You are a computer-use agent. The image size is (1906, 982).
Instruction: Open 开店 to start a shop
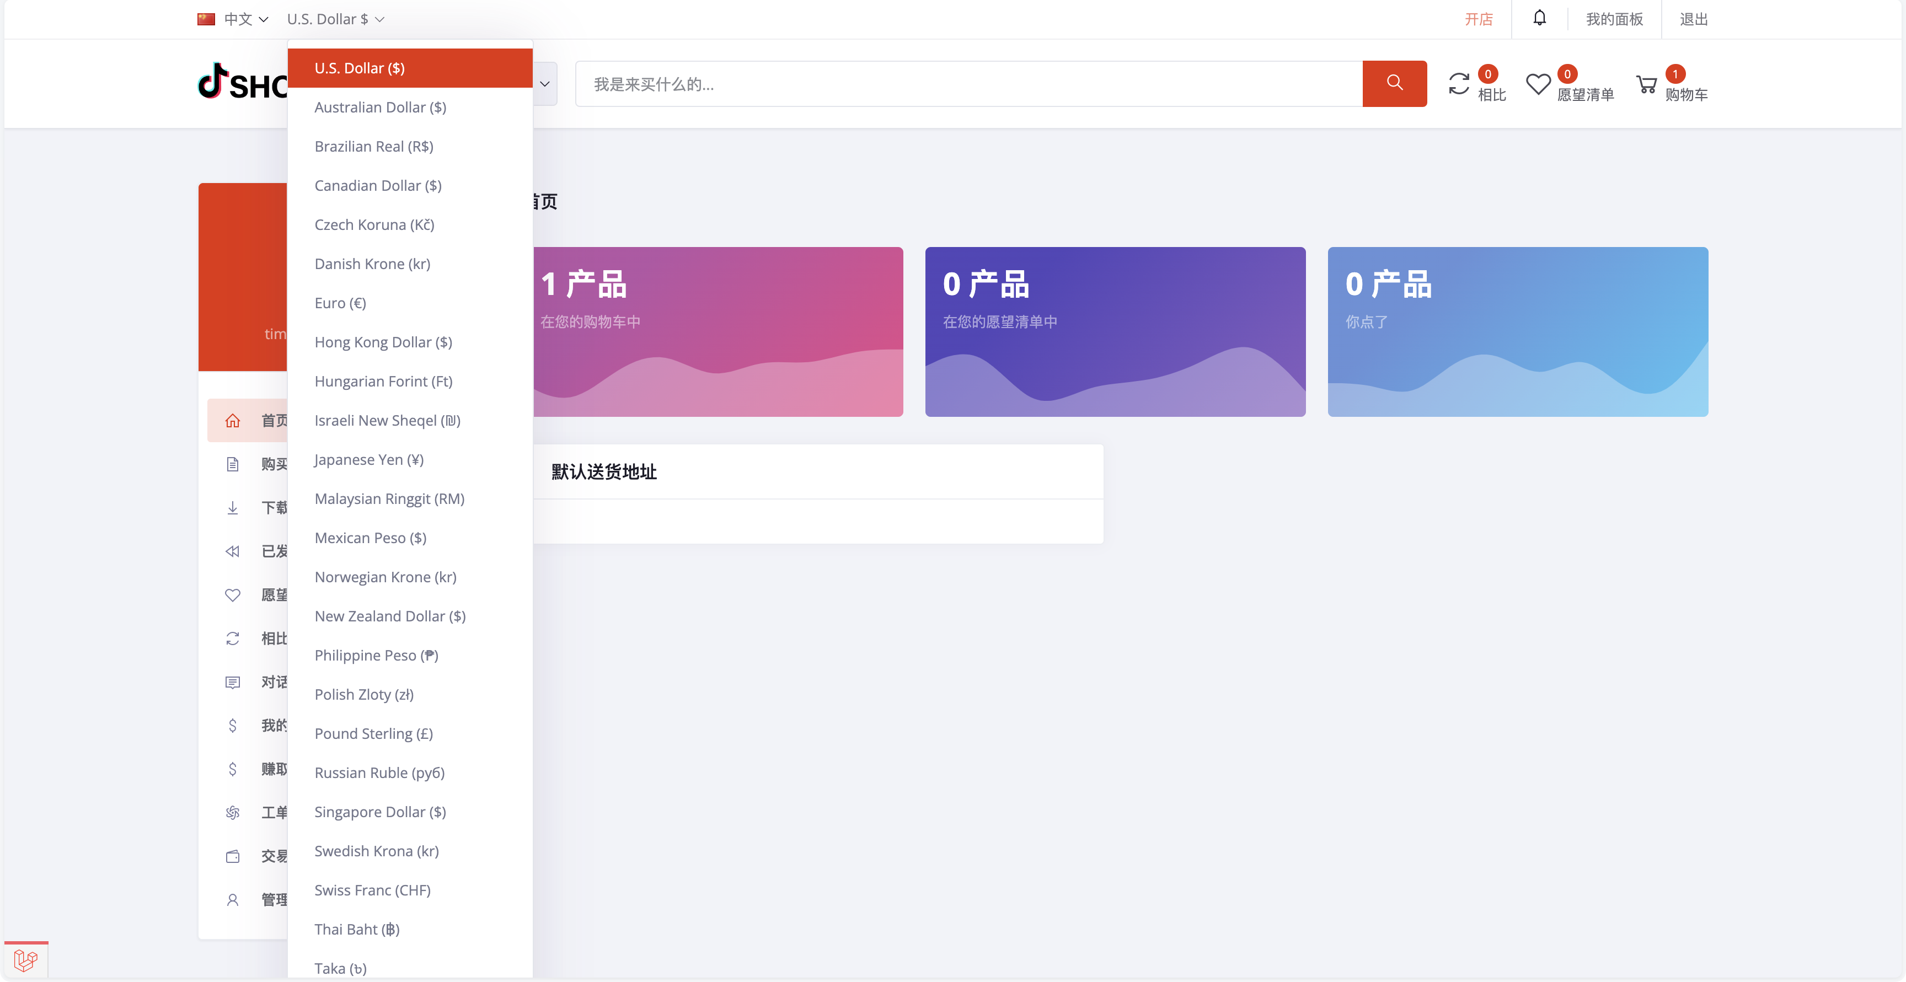coord(1479,19)
